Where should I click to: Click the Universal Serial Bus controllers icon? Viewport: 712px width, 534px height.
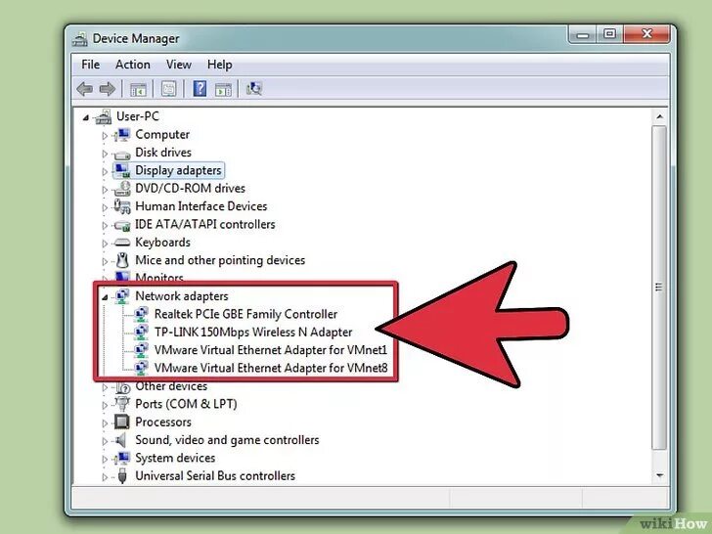(x=122, y=476)
